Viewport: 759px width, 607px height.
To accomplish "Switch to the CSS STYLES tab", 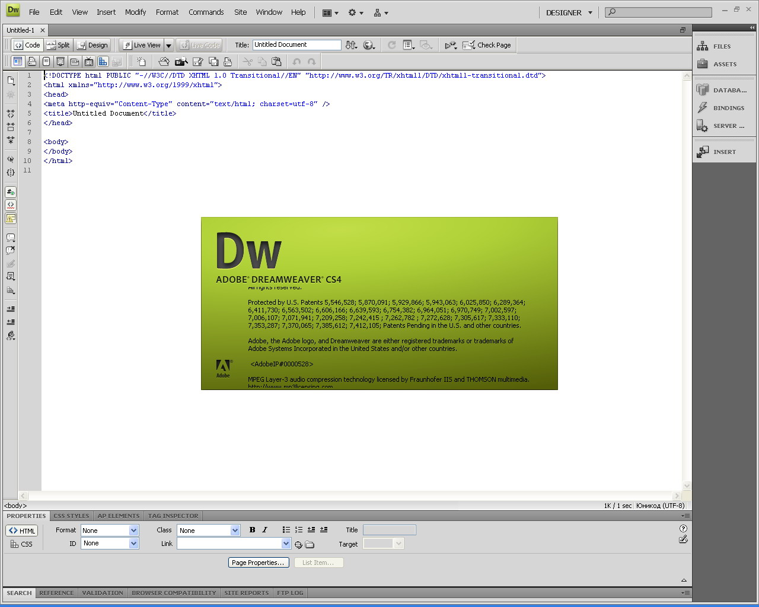I will pos(71,516).
